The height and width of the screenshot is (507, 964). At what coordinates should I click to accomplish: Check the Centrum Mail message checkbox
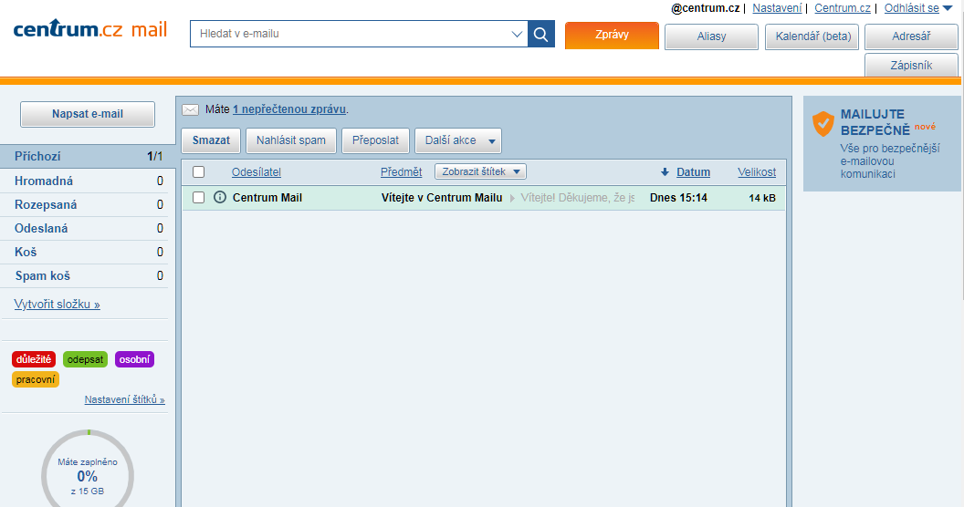click(198, 198)
